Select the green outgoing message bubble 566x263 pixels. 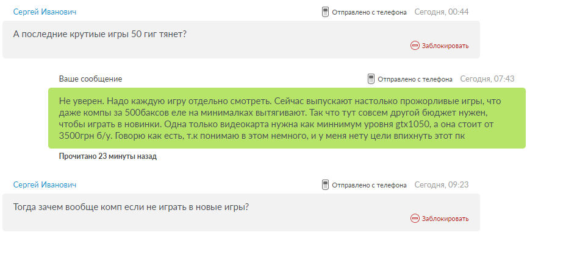point(287,118)
